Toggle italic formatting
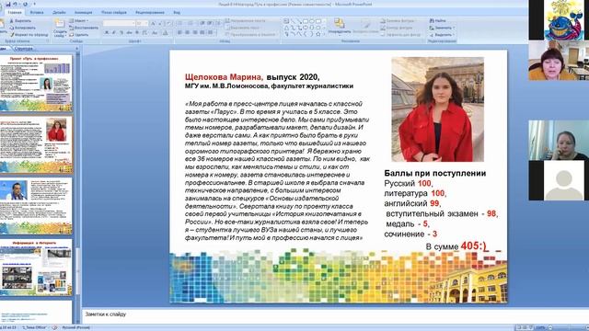 [x=114, y=33]
